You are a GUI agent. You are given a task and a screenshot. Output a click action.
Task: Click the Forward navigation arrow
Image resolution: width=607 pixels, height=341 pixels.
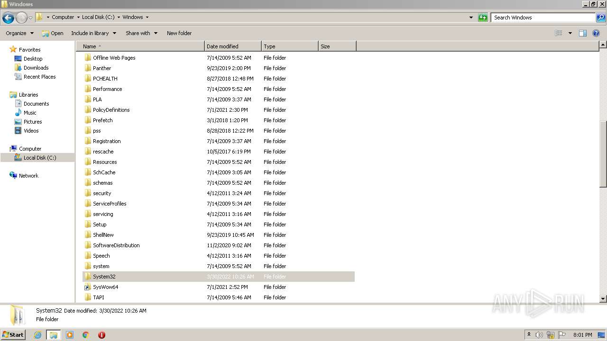pos(21,18)
